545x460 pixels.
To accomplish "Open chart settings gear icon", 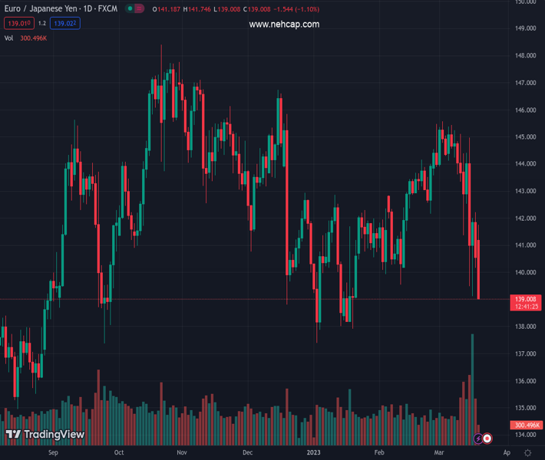I will coord(528,453).
